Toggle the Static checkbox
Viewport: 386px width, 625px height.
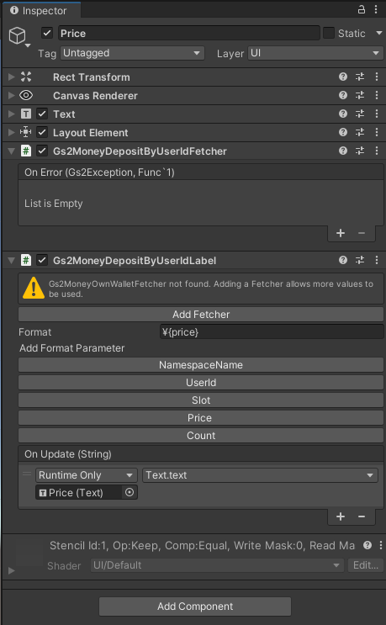point(329,33)
